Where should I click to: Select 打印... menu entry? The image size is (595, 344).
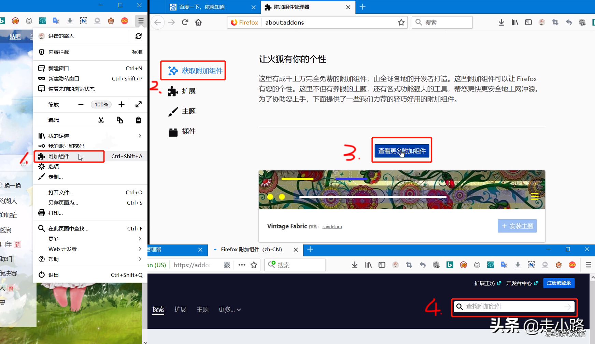pos(90,213)
